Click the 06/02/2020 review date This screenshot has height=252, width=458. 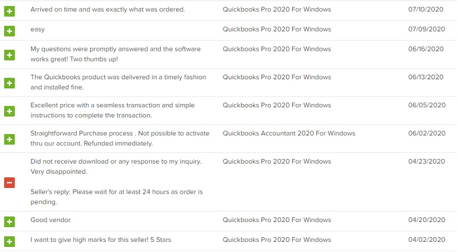(426, 134)
